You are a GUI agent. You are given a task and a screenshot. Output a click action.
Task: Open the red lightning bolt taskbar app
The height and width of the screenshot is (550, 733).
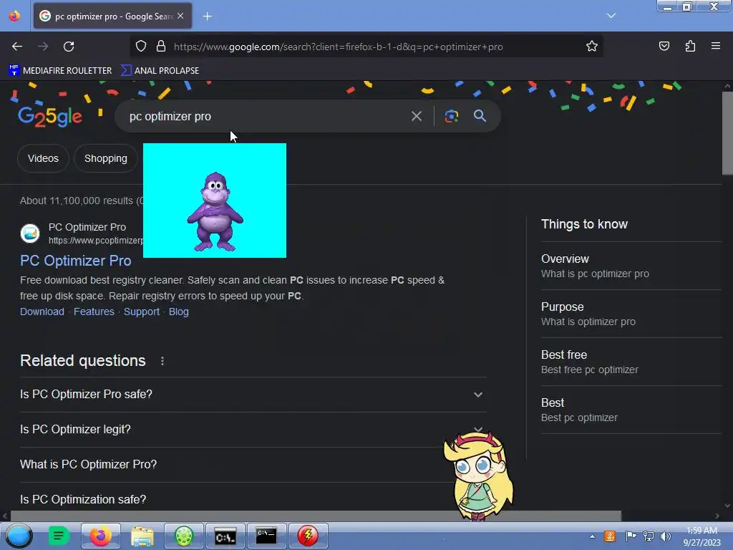[308, 536]
